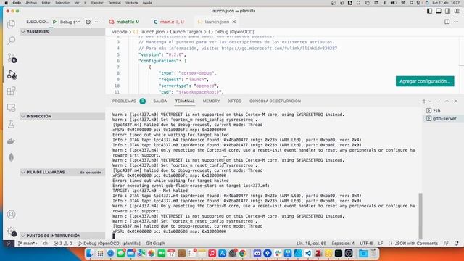This screenshot has height=261, width=464.
Task: Open the Terminal menu in menu bar
Action: click(115, 3)
